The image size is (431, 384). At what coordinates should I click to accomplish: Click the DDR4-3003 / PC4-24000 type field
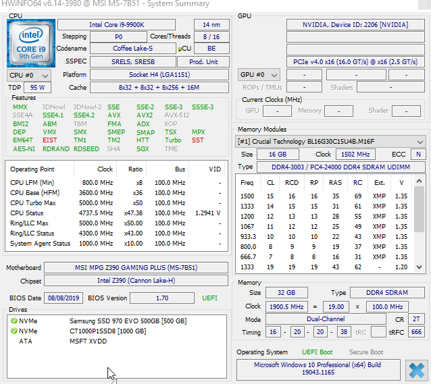click(341, 167)
